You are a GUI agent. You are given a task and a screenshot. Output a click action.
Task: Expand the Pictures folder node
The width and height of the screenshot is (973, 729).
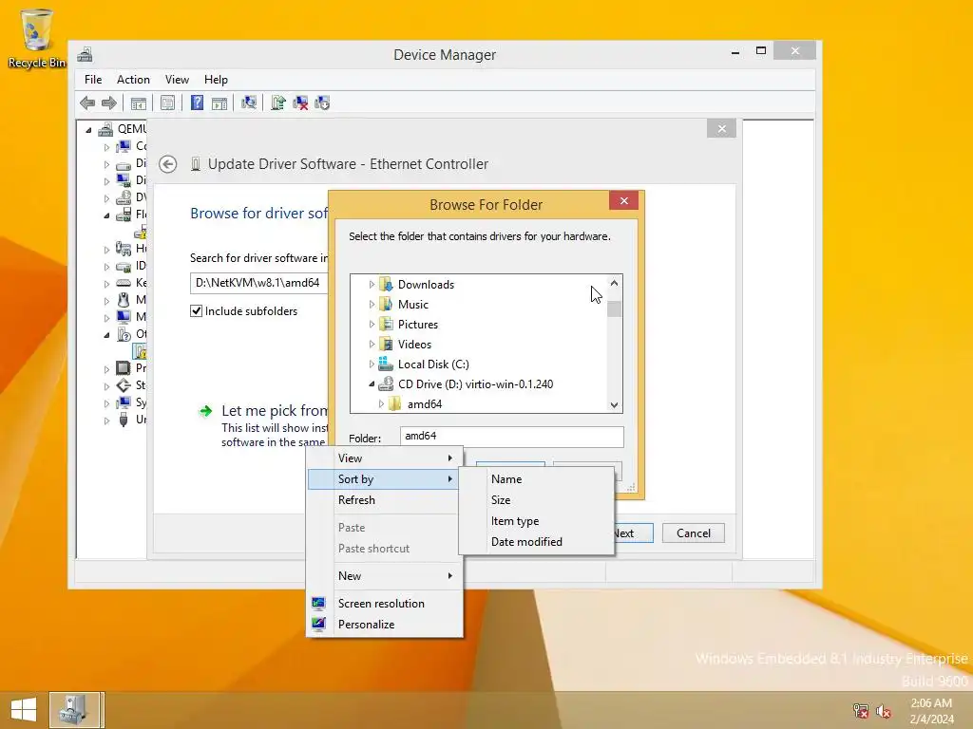click(x=372, y=325)
